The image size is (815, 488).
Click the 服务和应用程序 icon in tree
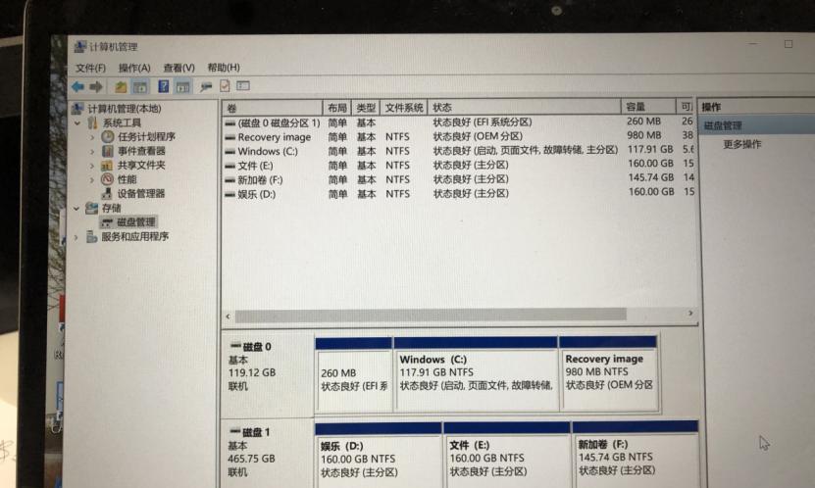[x=91, y=237]
